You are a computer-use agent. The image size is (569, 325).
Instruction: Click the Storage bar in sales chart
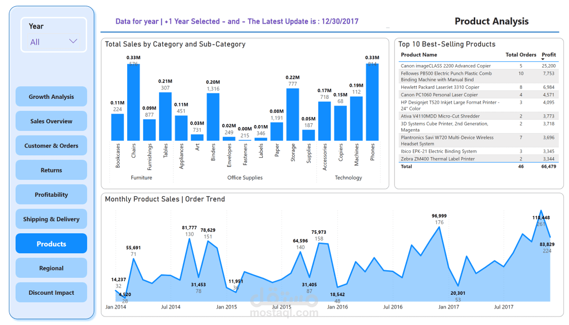click(x=293, y=115)
